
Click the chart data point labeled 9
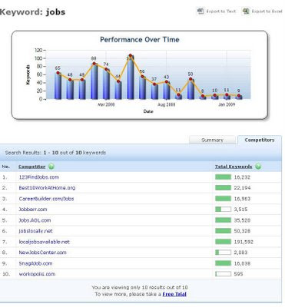click(239, 96)
